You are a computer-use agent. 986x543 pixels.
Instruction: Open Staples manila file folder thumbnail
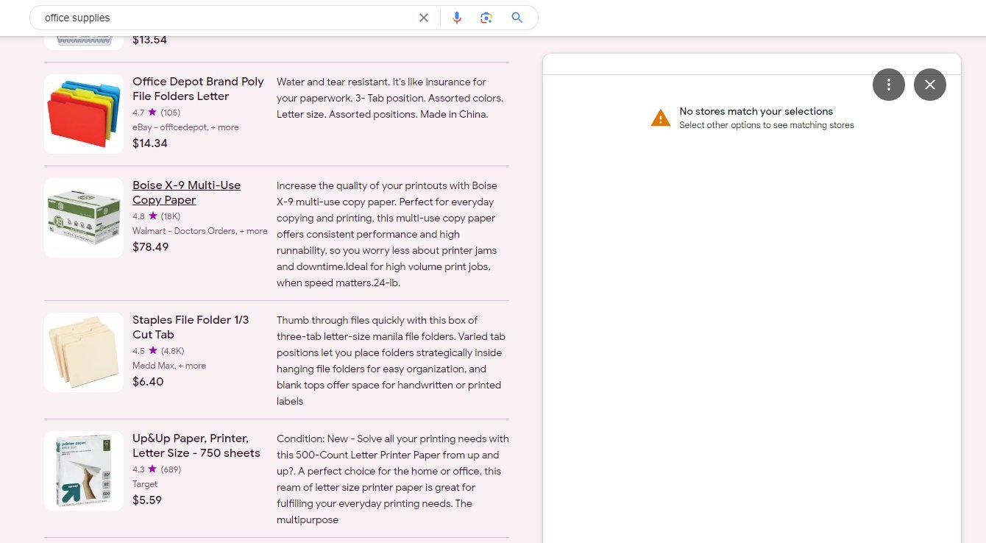click(x=84, y=352)
